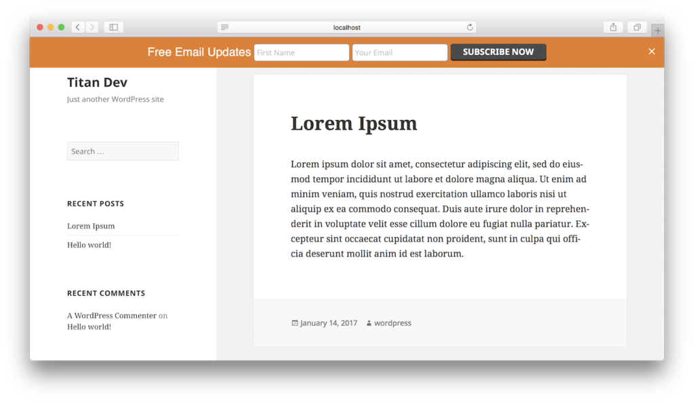Click the Safari forward navigation arrow

(92, 27)
